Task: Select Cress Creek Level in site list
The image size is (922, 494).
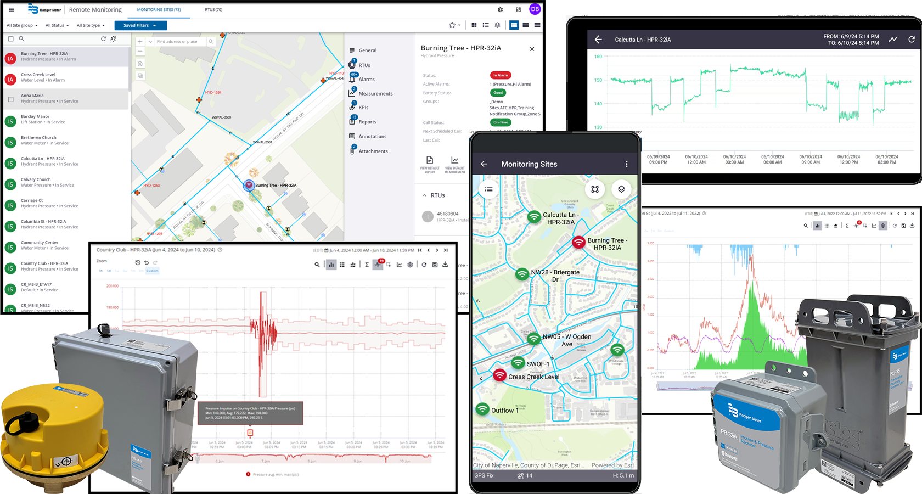Action: (x=66, y=78)
